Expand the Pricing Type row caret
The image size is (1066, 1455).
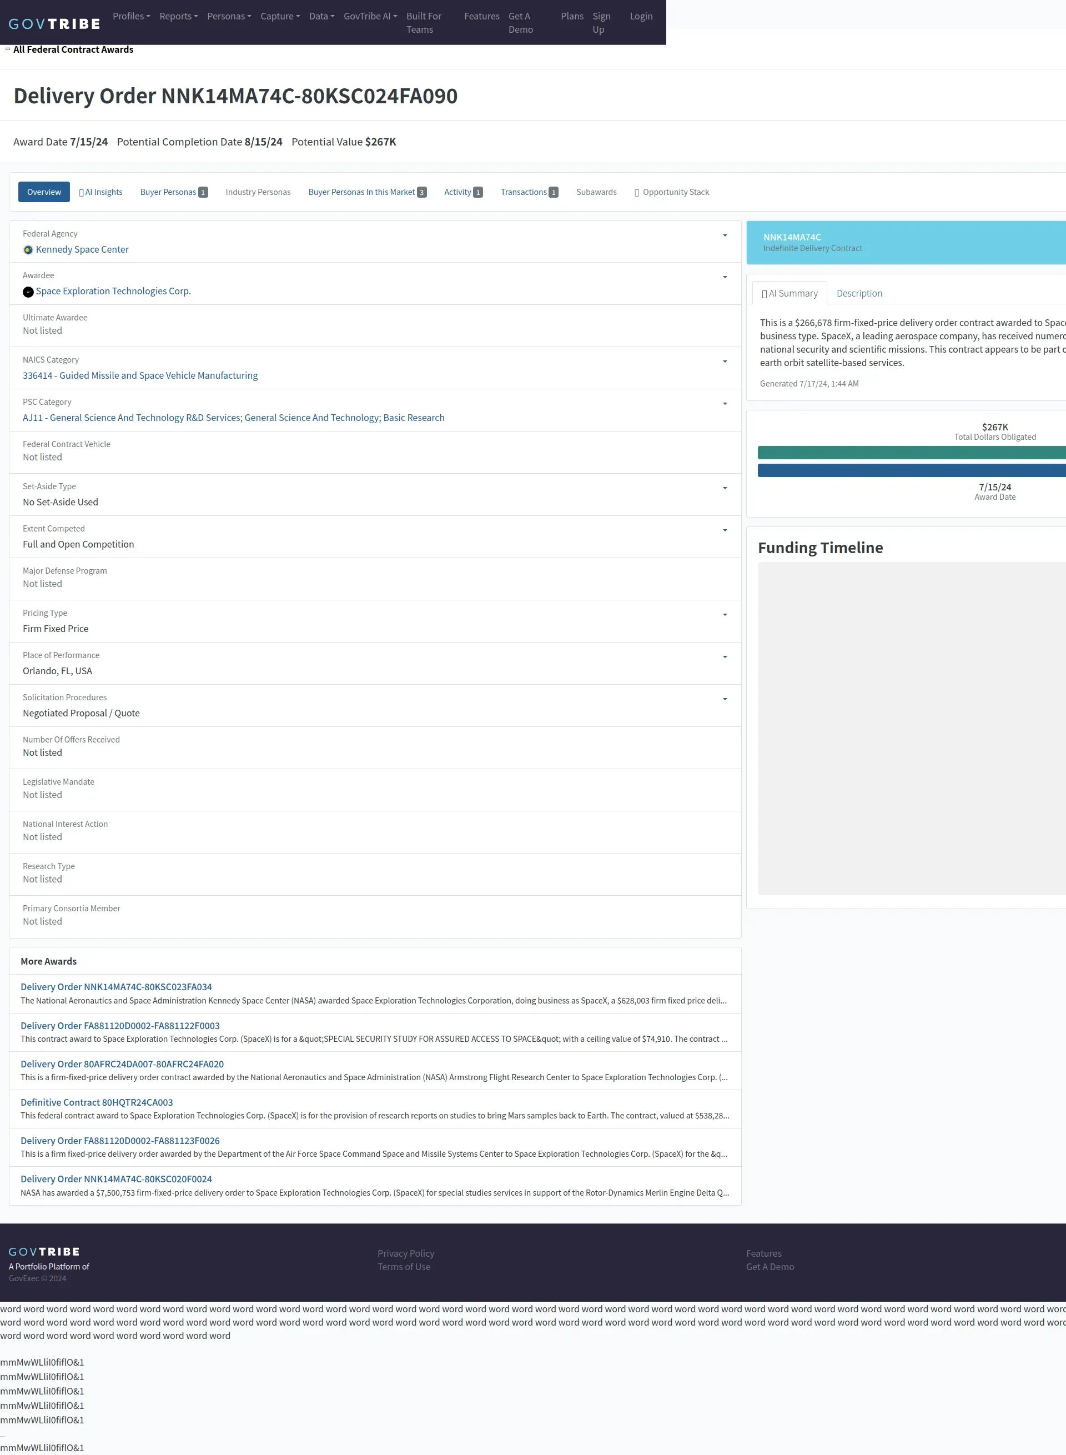[725, 615]
